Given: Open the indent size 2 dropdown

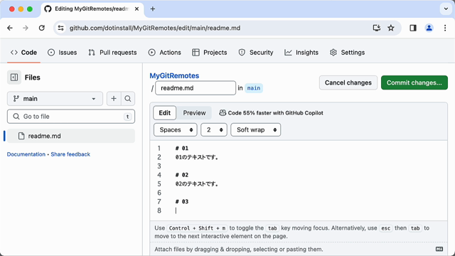Looking at the screenshot, I should click(x=214, y=129).
